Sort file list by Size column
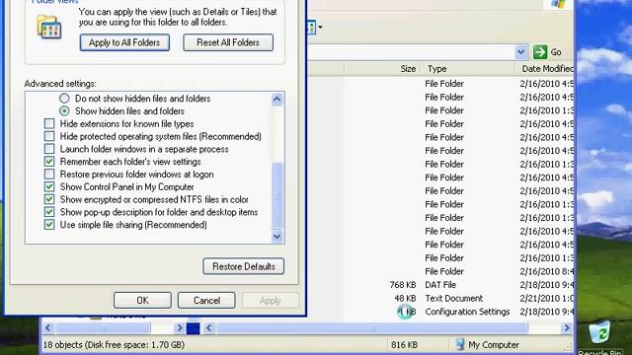This screenshot has width=632, height=355. pyautogui.click(x=382, y=69)
